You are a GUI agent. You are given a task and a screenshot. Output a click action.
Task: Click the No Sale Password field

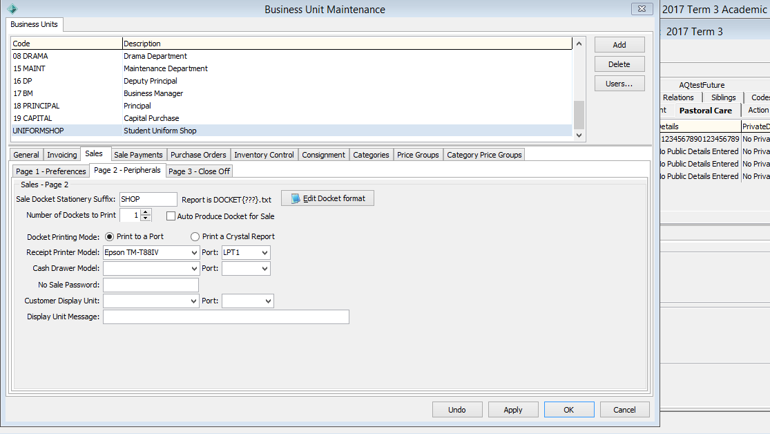click(x=151, y=285)
